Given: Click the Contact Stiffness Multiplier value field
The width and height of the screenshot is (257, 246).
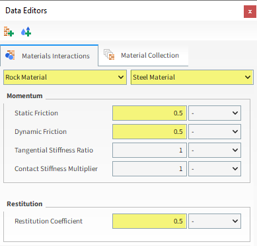Looking at the screenshot, I should coord(149,169).
